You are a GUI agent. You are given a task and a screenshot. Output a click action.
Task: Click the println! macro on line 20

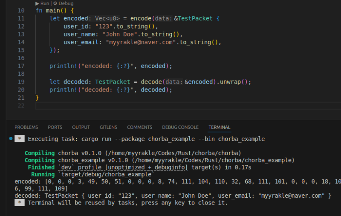(63, 90)
